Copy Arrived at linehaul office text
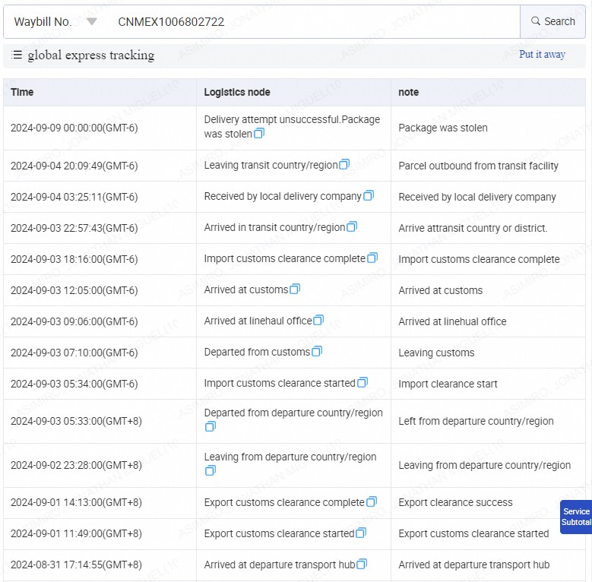Viewport: 592px width, 582px height. point(318,321)
